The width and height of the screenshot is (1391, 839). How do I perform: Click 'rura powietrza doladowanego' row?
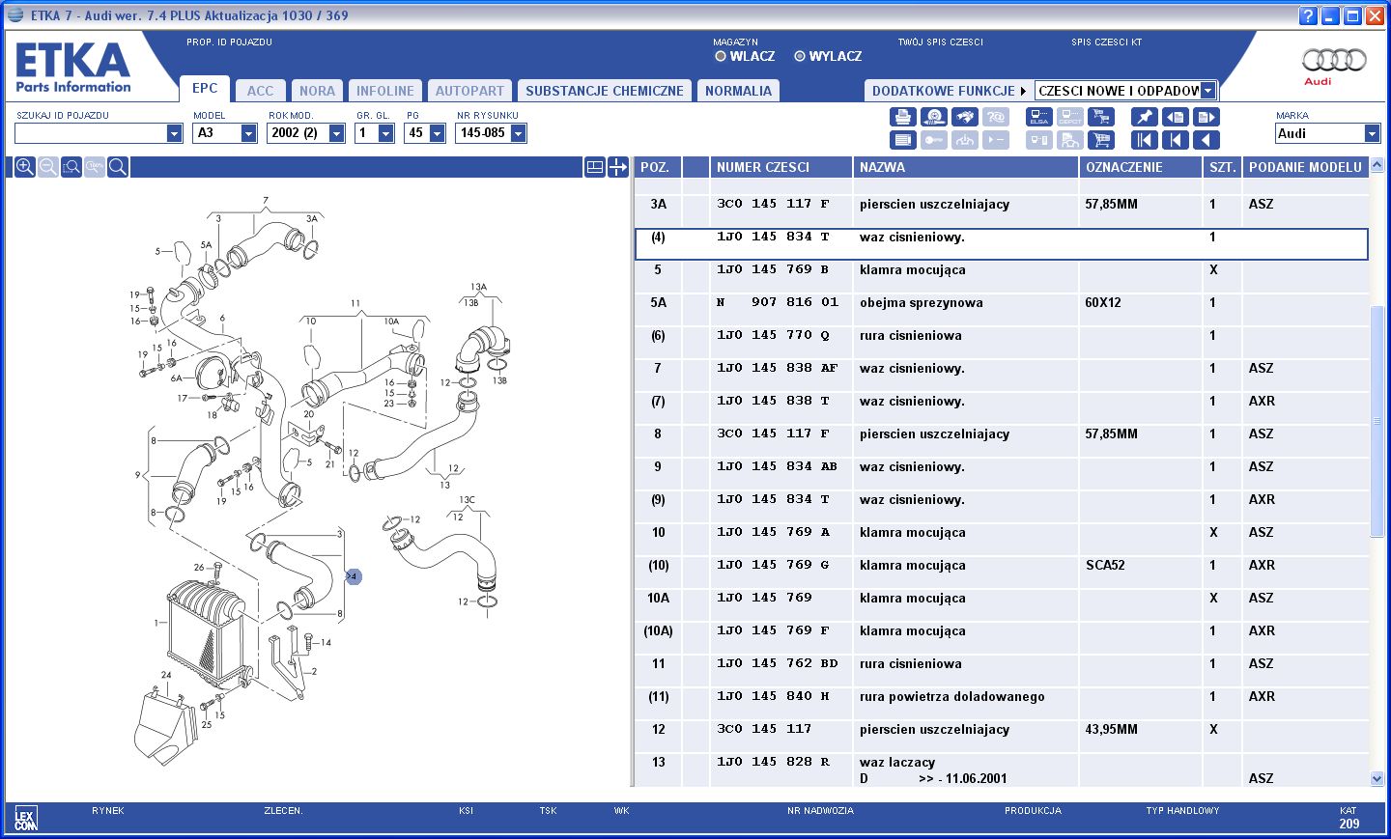(1001, 704)
